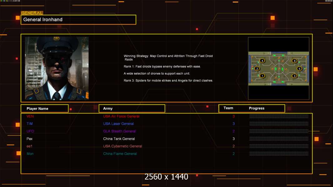Click Pax's team number
This screenshot has width=333, height=187.
point(234,139)
